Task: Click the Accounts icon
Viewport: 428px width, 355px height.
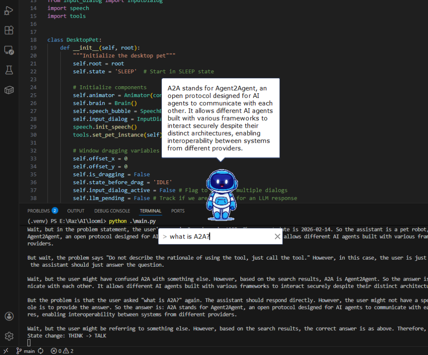Action: 9,316
